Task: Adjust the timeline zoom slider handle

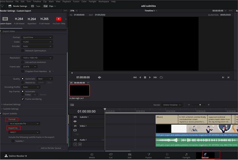Action: point(200,105)
